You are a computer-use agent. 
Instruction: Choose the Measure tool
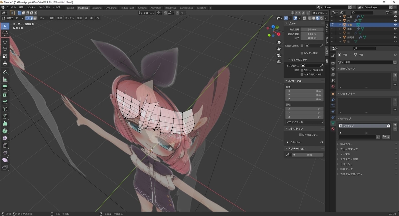tap(5, 79)
